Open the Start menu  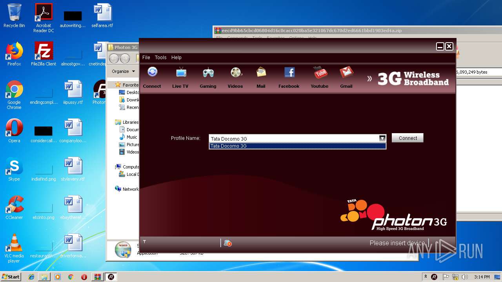click(x=11, y=277)
